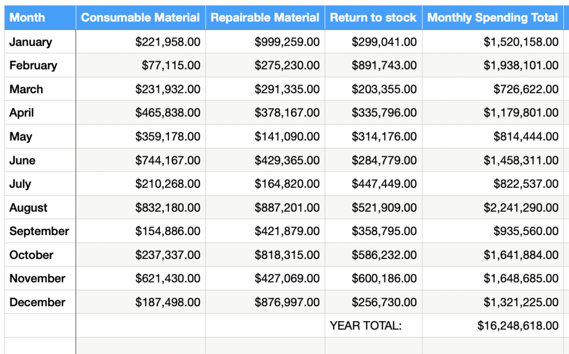Image resolution: width=569 pixels, height=354 pixels.
Task: Select the Consumable Material column header
Action: [140, 18]
